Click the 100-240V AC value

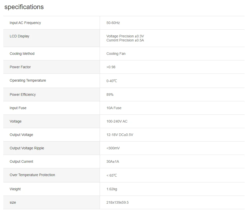coord(117,121)
